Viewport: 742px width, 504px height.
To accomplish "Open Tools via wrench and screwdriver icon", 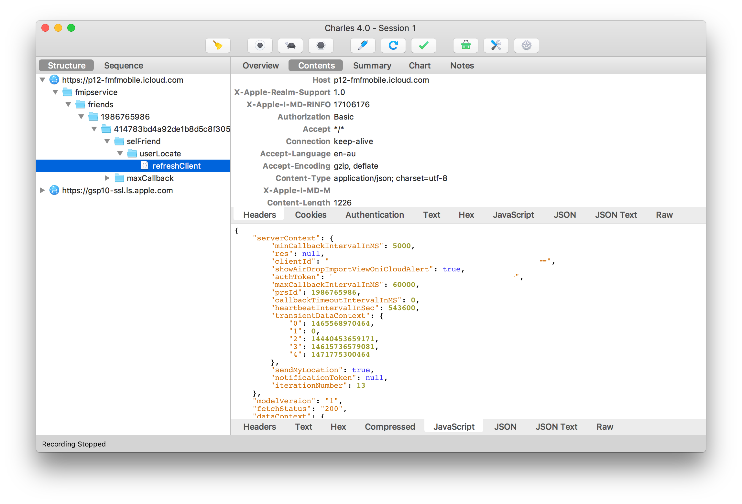I will point(496,46).
